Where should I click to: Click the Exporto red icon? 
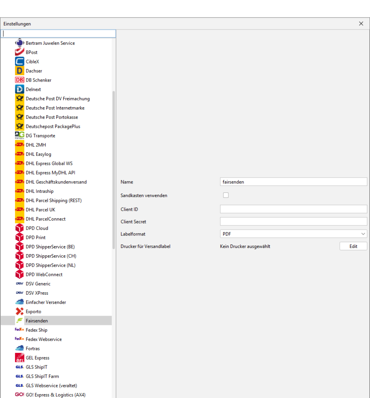[19, 312]
